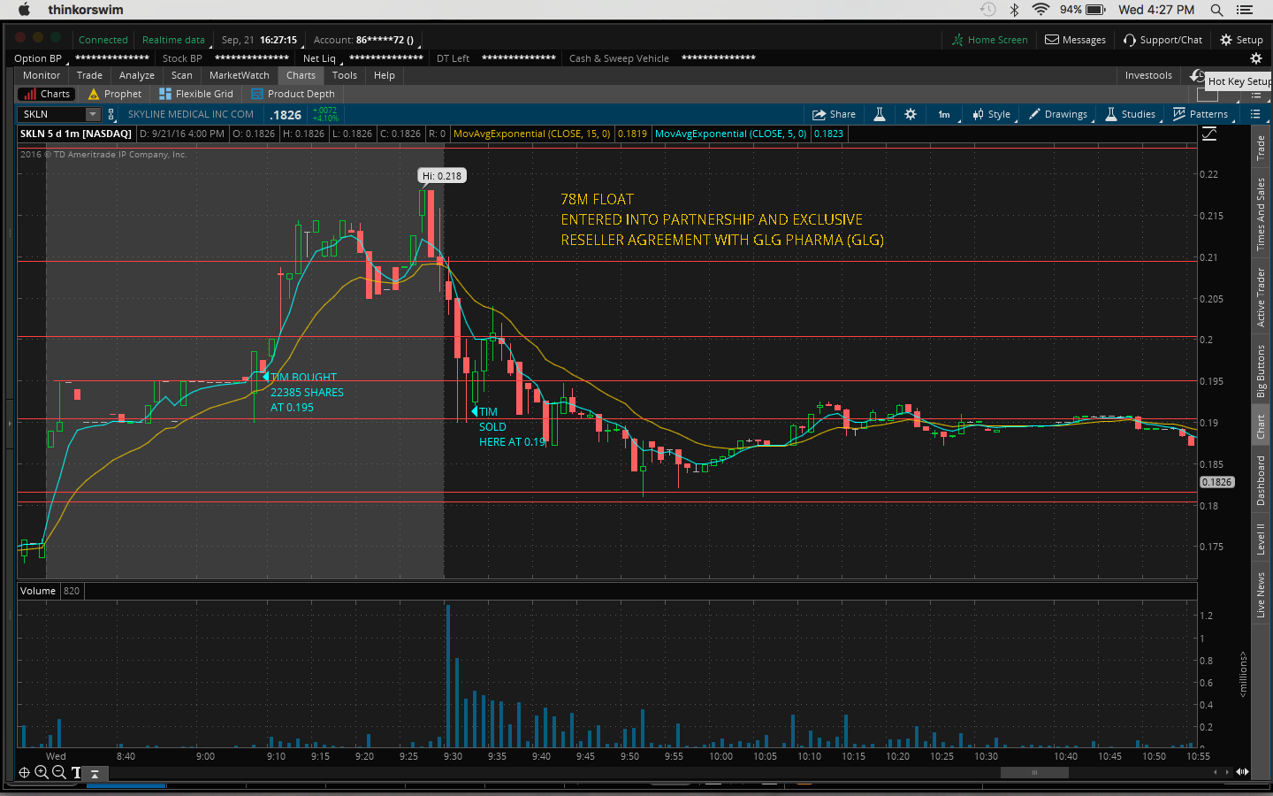
Task: Open the Net Liq dropdown
Action: point(321,58)
